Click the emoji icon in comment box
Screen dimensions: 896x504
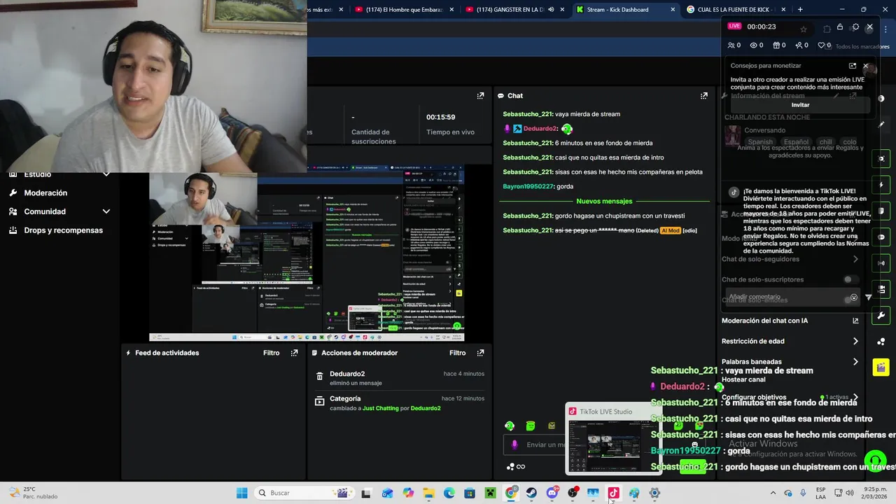click(853, 297)
